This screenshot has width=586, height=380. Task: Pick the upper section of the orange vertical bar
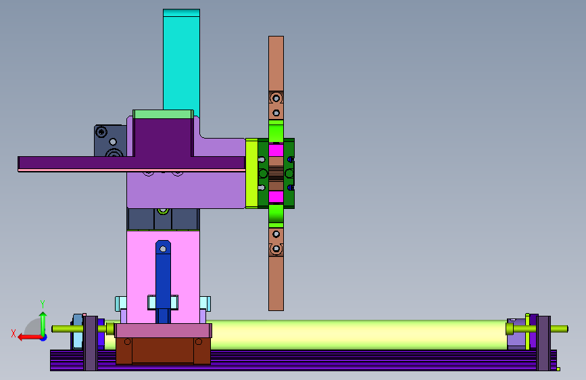click(x=276, y=64)
